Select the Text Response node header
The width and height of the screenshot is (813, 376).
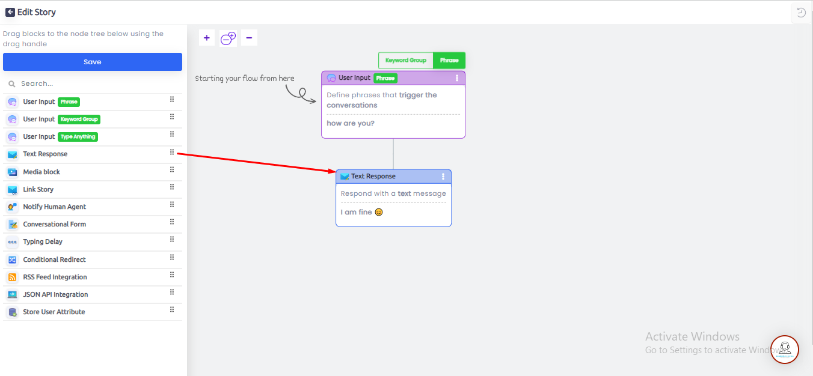point(393,177)
